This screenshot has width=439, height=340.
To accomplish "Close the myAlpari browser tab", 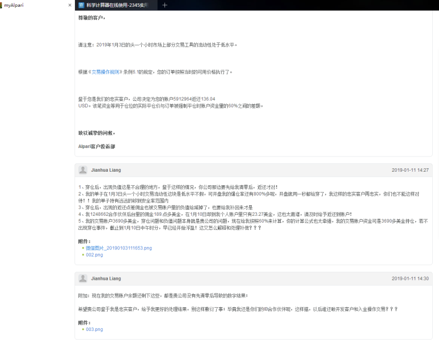I will point(70,5).
